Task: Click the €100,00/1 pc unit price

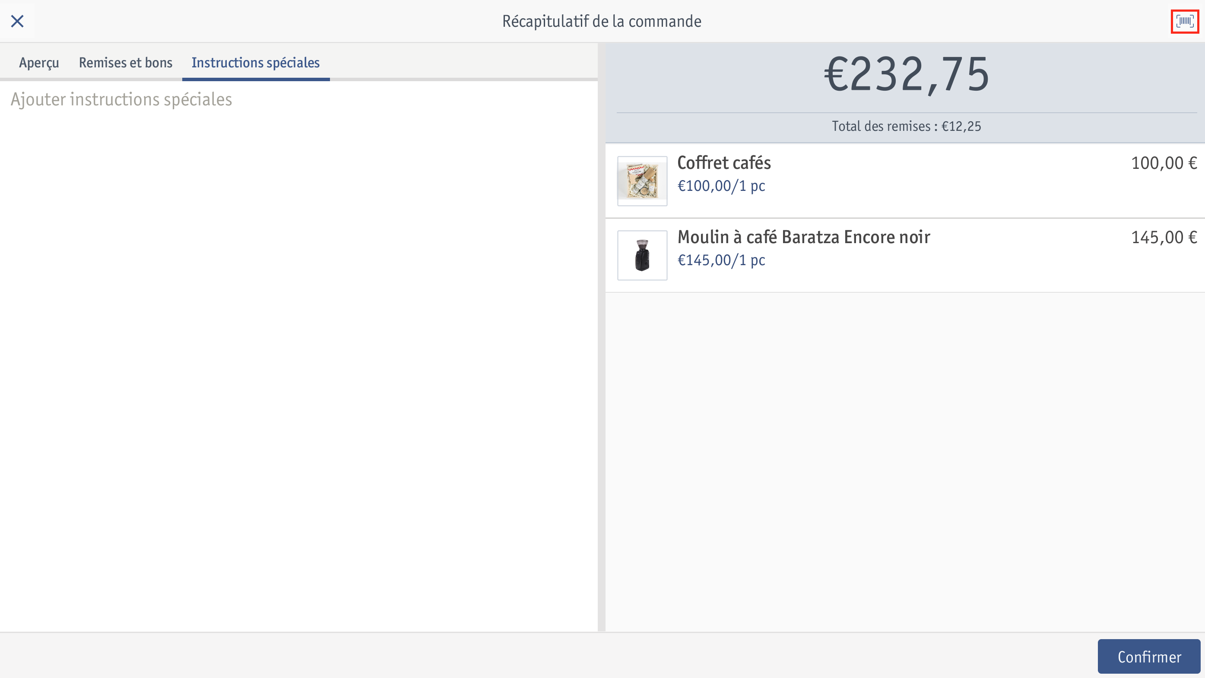Action: [x=721, y=186]
